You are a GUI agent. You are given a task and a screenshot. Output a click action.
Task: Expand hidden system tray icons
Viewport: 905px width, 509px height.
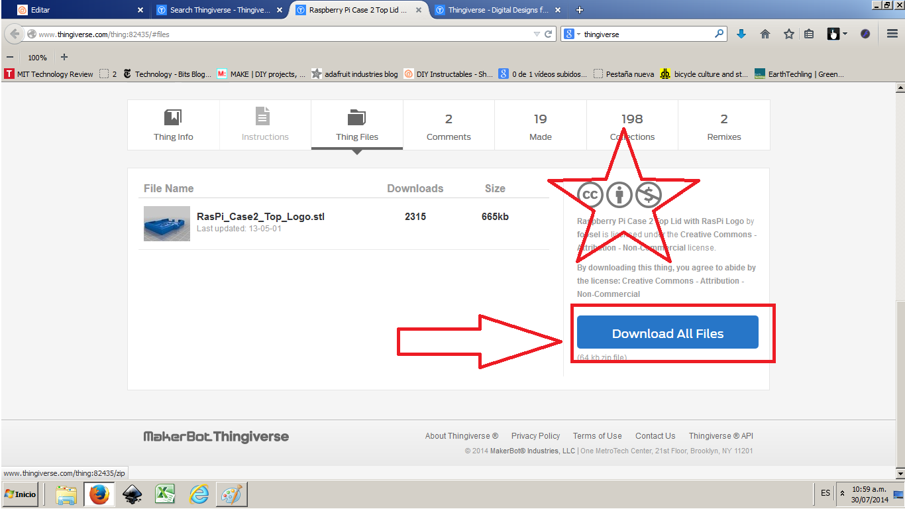(x=842, y=494)
